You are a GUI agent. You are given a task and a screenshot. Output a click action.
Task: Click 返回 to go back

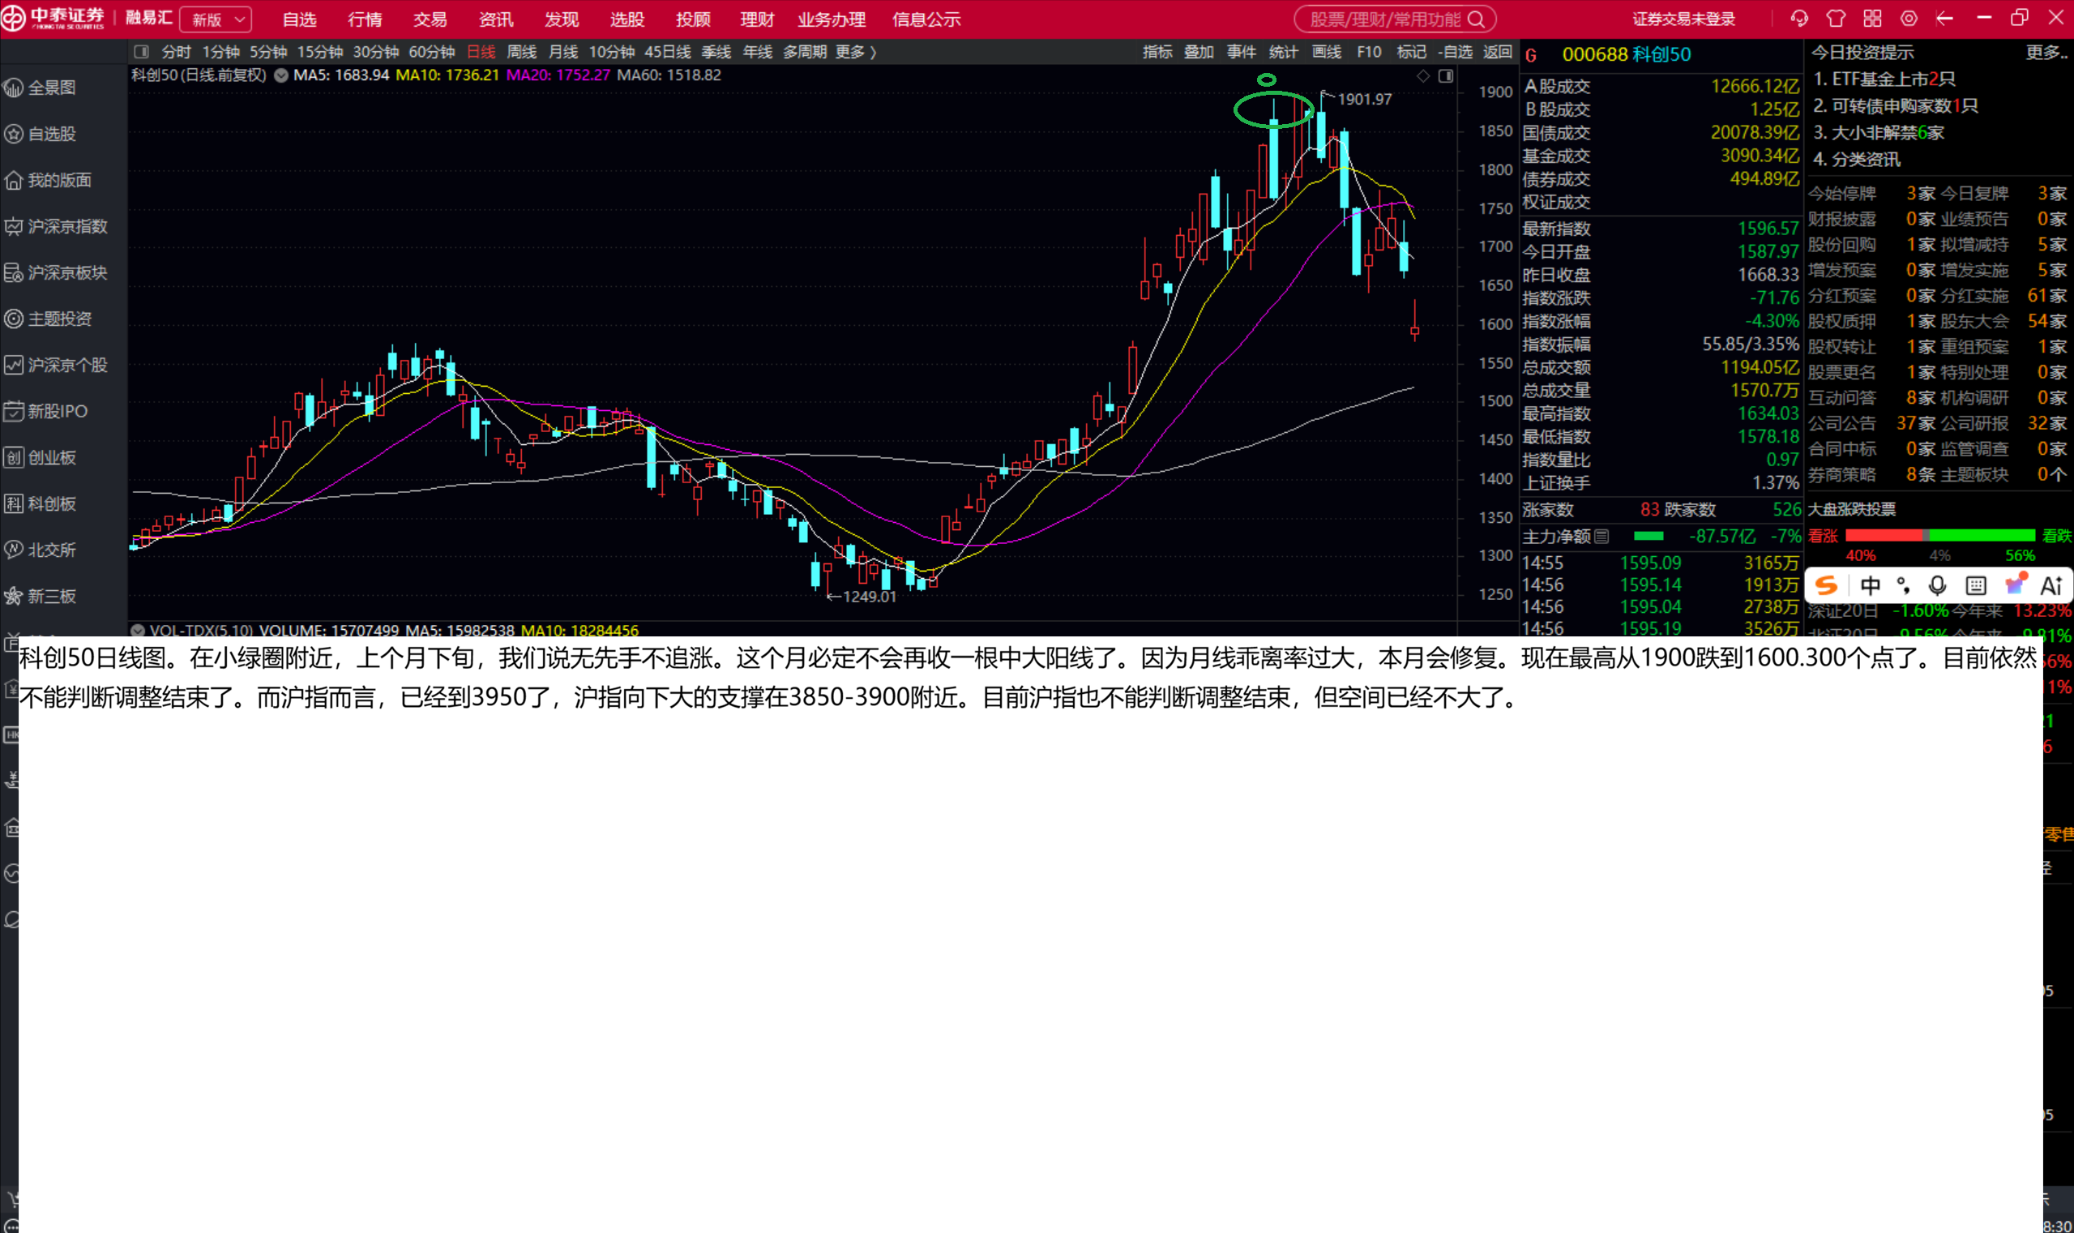(x=1498, y=52)
